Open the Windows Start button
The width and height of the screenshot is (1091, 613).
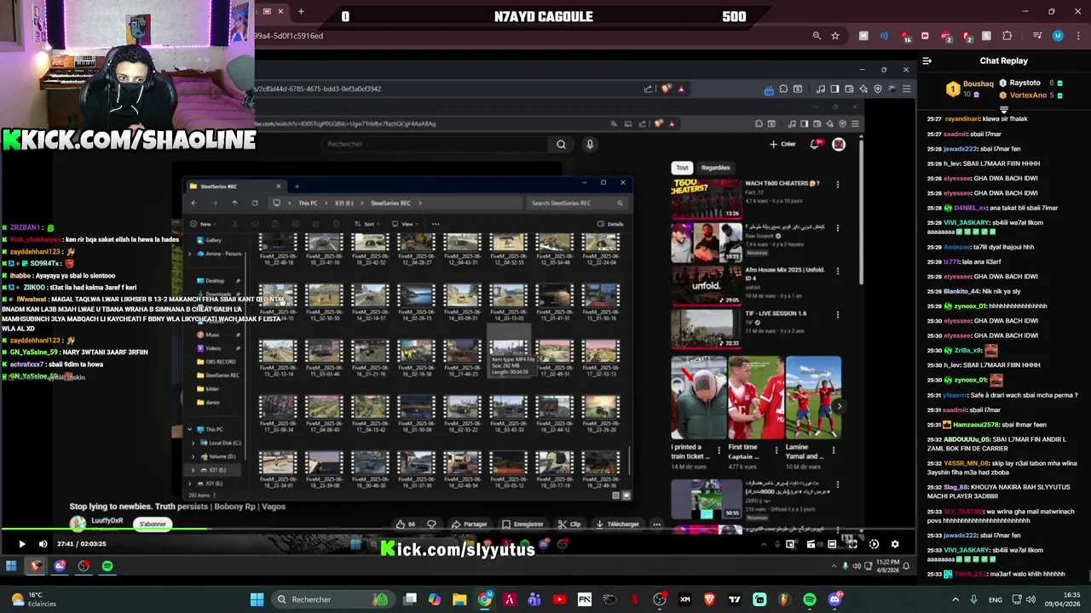(257, 599)
